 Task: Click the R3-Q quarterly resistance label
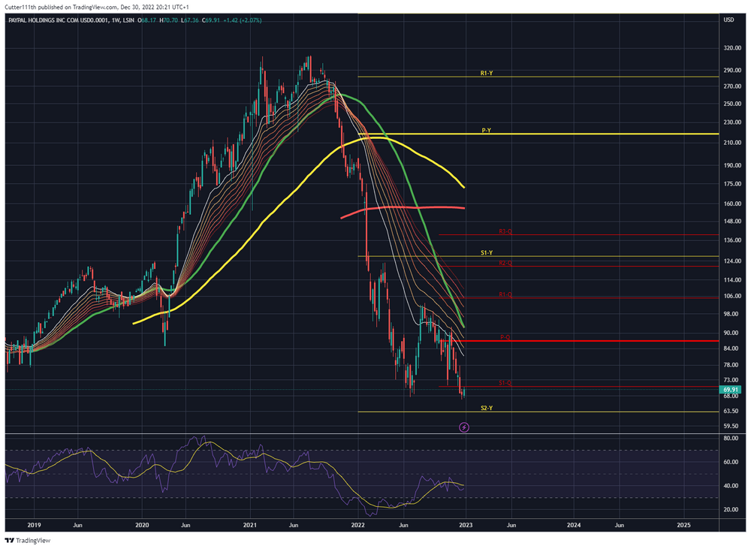[x=505, y=231]
